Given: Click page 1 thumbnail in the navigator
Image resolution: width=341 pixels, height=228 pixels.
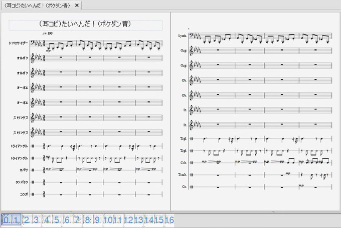Looking at the screenshot, I should (16, 220).
